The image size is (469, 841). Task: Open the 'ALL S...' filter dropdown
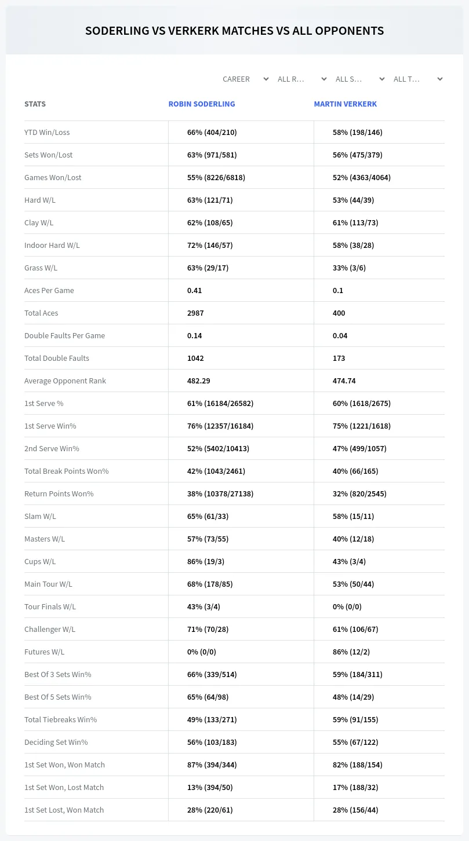(359, 79)
